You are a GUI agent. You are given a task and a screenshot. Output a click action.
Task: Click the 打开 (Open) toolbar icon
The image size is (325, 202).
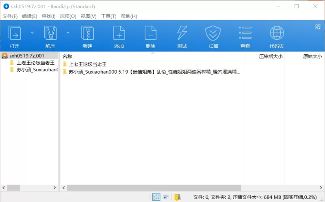point(15,33)
